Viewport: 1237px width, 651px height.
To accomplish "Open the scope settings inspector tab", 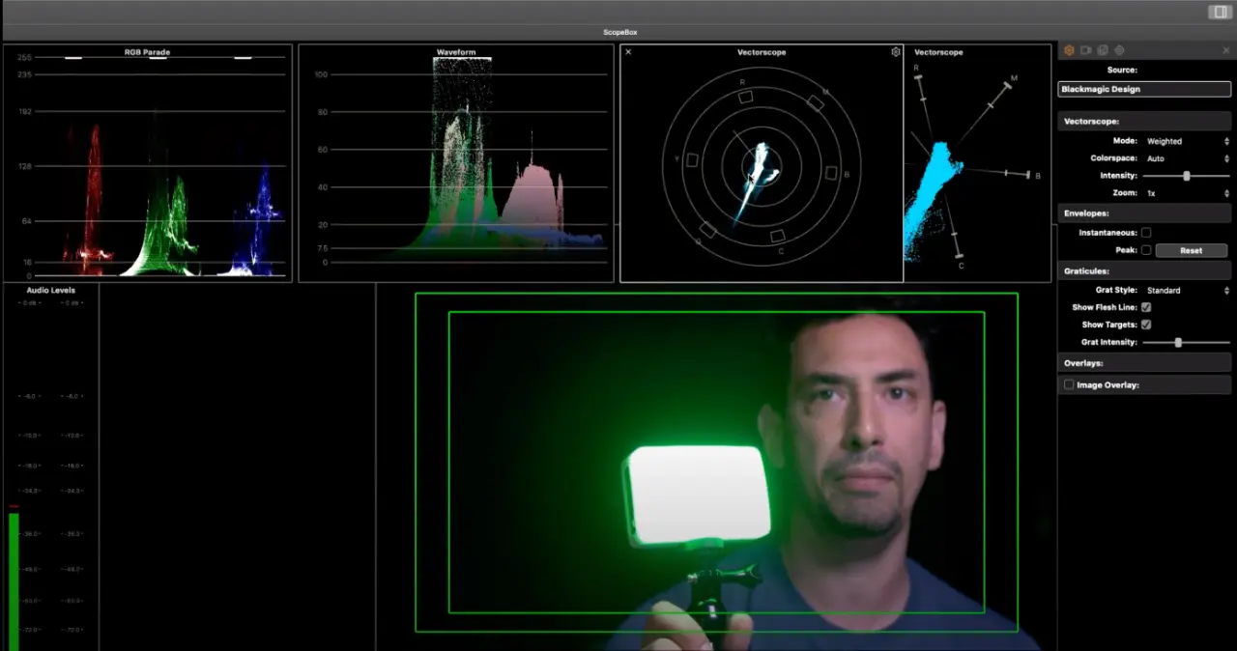I will [x=1070, y=50].
